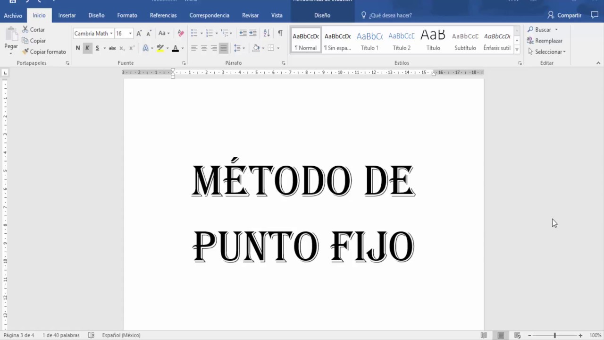Toggle underline (S) formatting
This screenshot has height=340, width=604.
(x=97, y=48)
